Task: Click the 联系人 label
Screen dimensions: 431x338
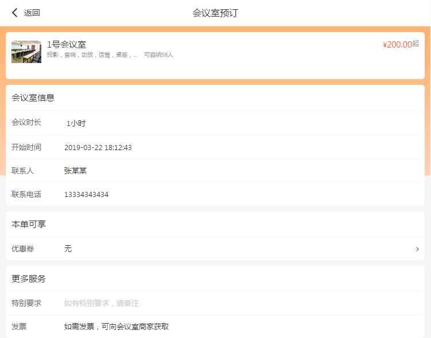Action: coord(22,171)
